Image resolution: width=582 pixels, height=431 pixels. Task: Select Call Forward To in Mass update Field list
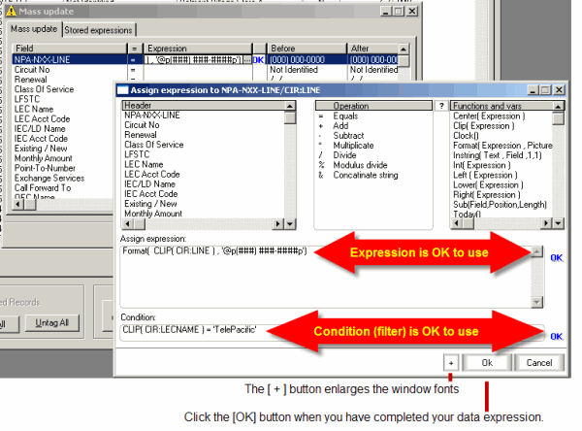tap(43, 187)
